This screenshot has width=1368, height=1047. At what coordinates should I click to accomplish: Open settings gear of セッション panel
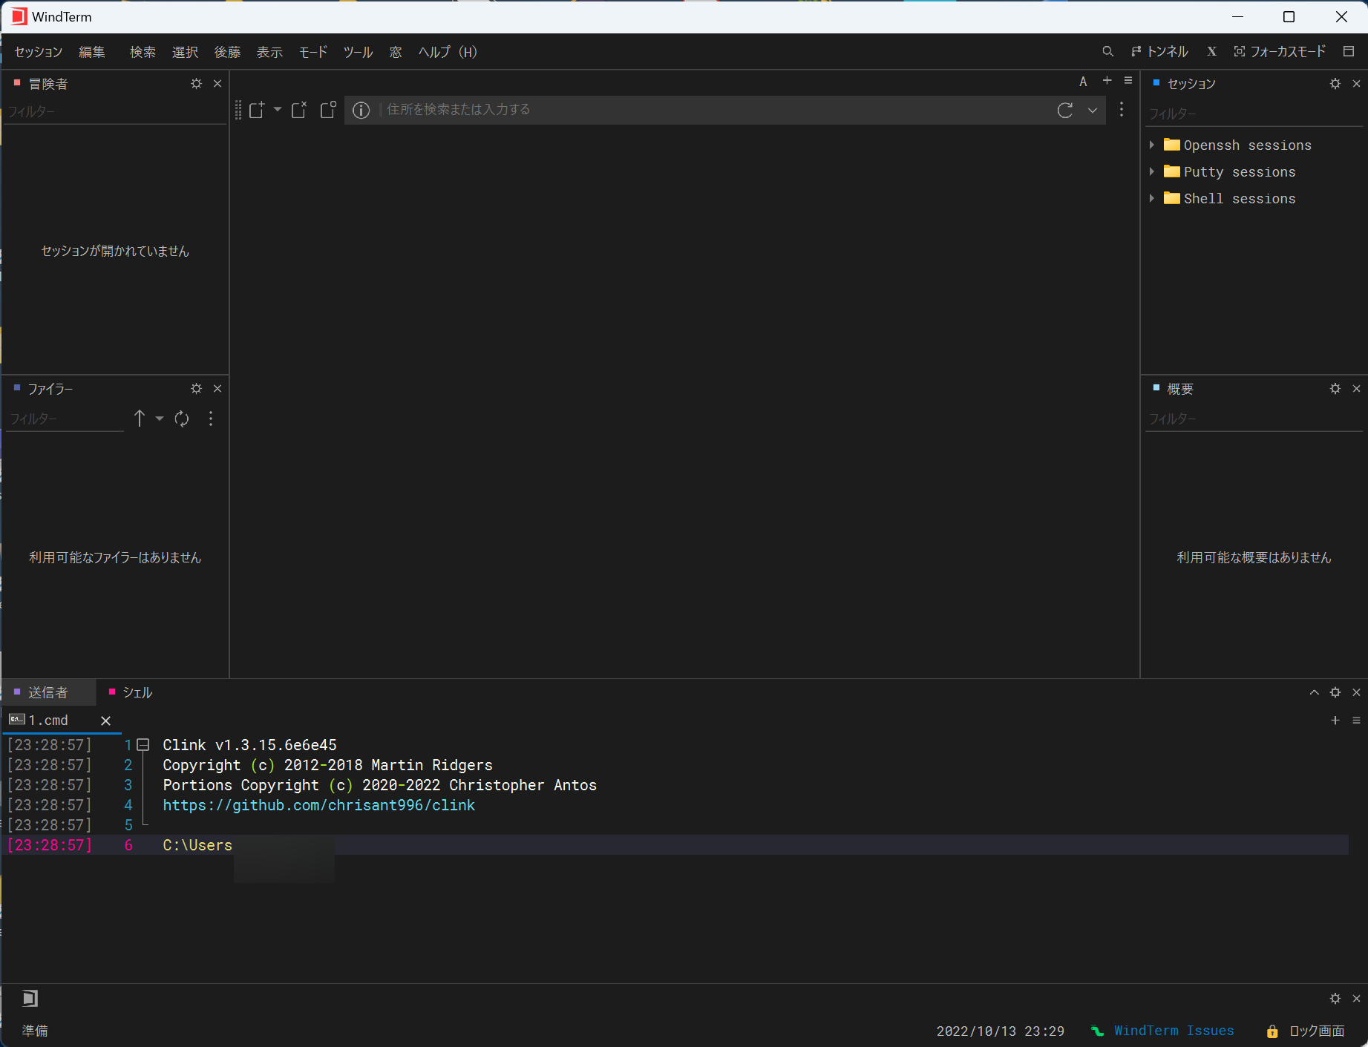click(x=1335, y=84)
